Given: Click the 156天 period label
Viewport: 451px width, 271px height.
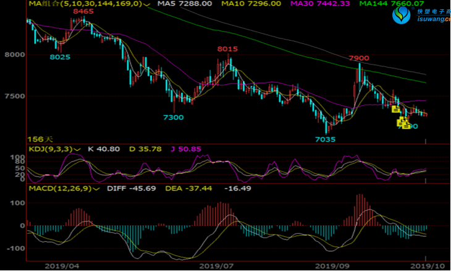Looking at the screenshot, I should pos(40,139).
